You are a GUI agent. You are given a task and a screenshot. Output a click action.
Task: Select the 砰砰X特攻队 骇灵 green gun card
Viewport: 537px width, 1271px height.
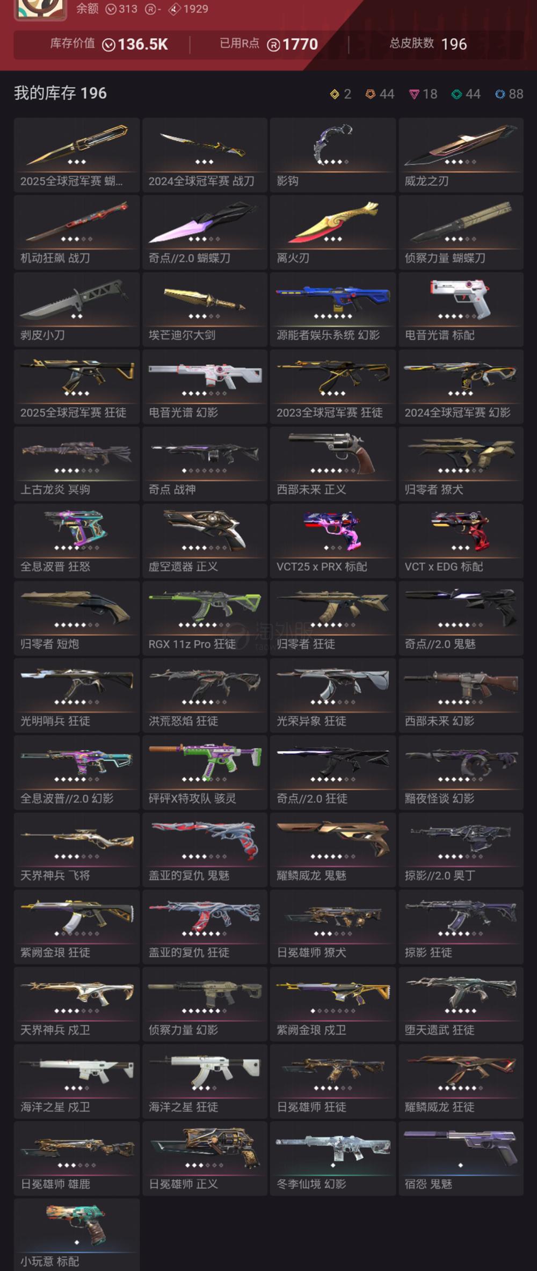(x=205, y=773)
